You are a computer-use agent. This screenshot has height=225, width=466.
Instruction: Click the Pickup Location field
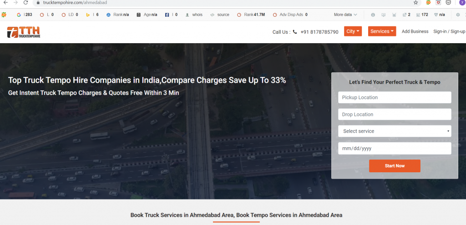[x=394, y=97]
